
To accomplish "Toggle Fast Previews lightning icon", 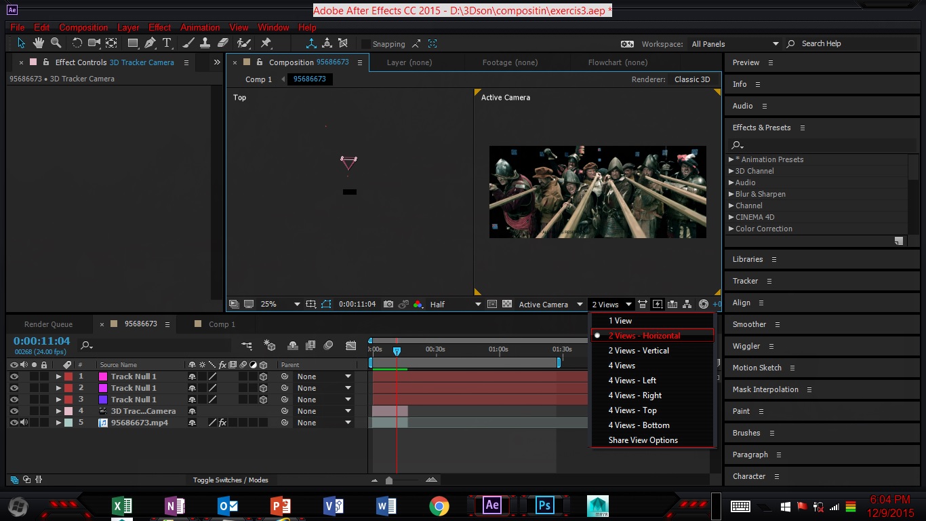I will click(x=658, y=305).
